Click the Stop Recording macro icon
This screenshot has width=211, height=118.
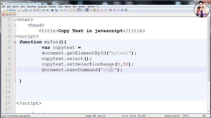[x=114, y=10]
